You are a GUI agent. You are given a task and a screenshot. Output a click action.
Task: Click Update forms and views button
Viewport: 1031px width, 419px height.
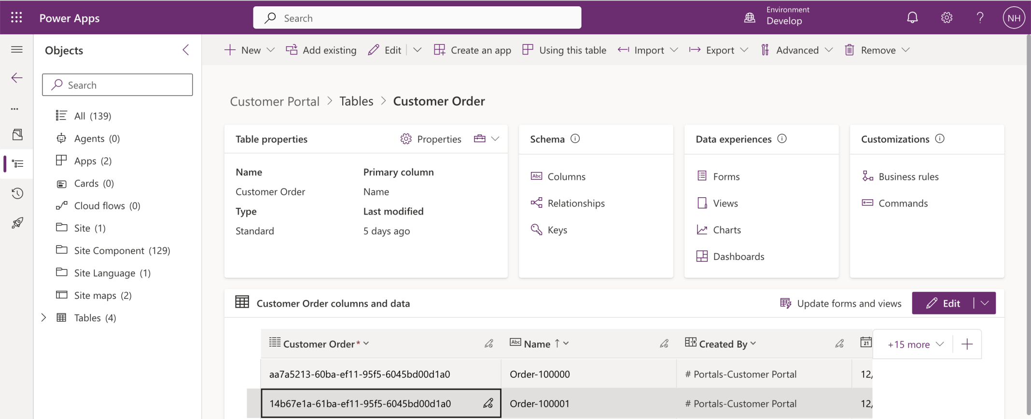click(x=841, y=304)
